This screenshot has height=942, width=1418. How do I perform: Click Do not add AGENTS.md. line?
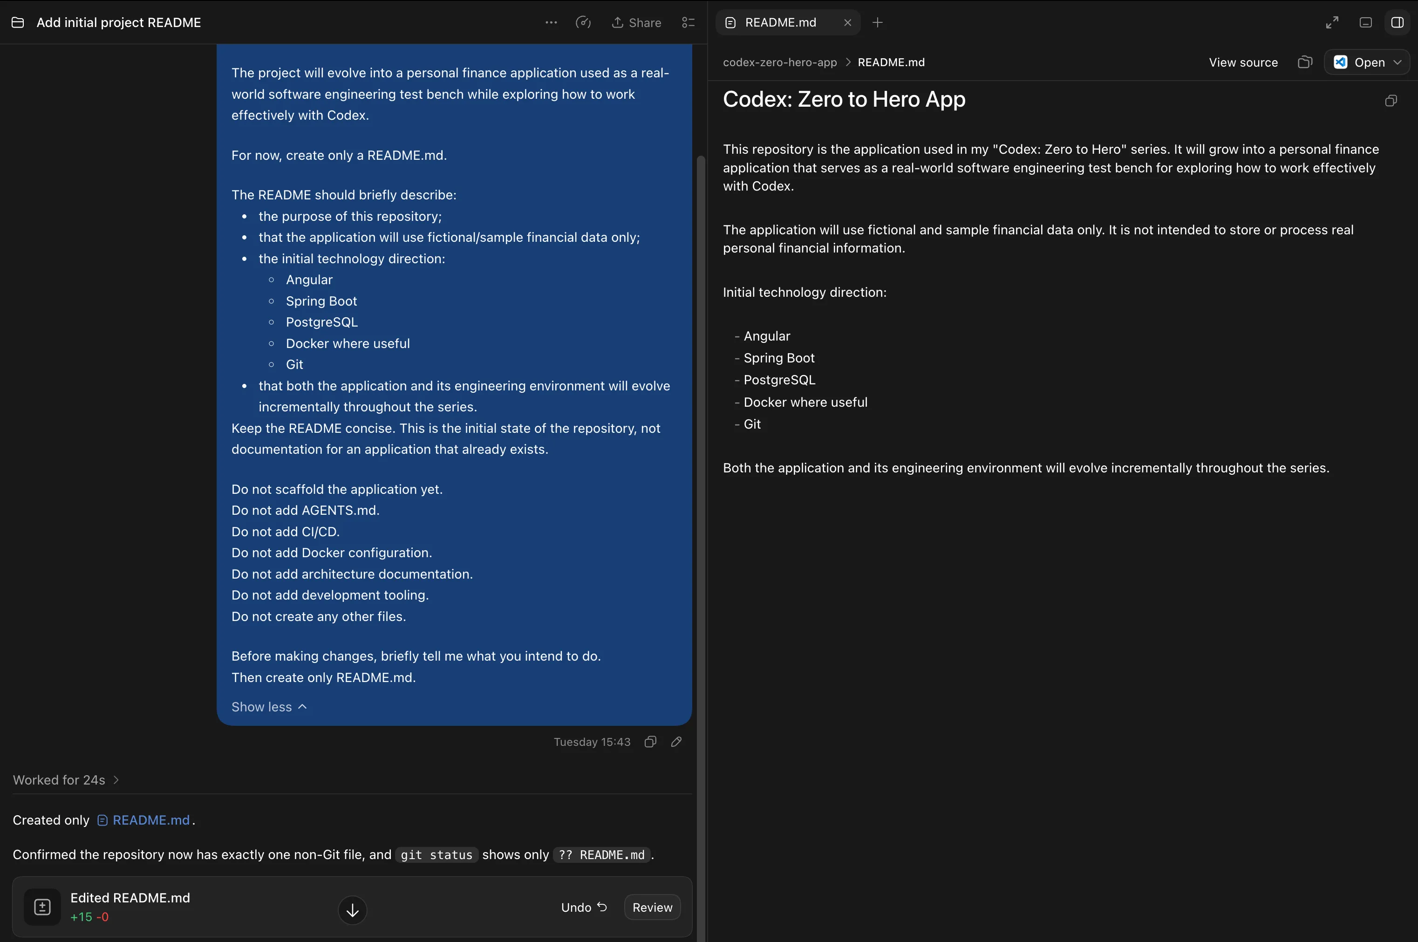click(x=305, y=510)
